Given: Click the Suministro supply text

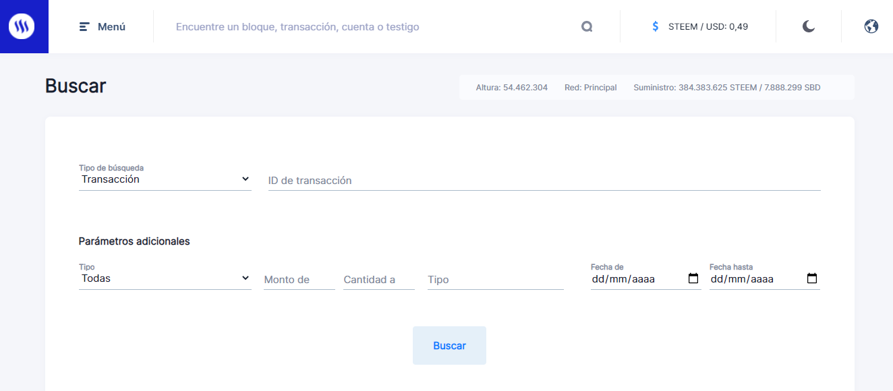Looking at the screenshot, I should click(x=727, y=88).
